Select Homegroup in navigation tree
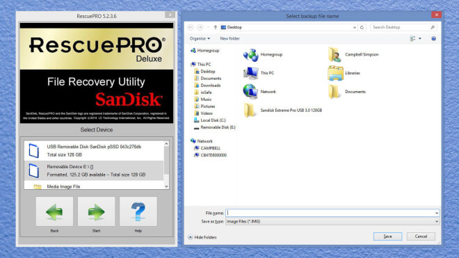The image size is (459, 258). (x=205, y=50)
